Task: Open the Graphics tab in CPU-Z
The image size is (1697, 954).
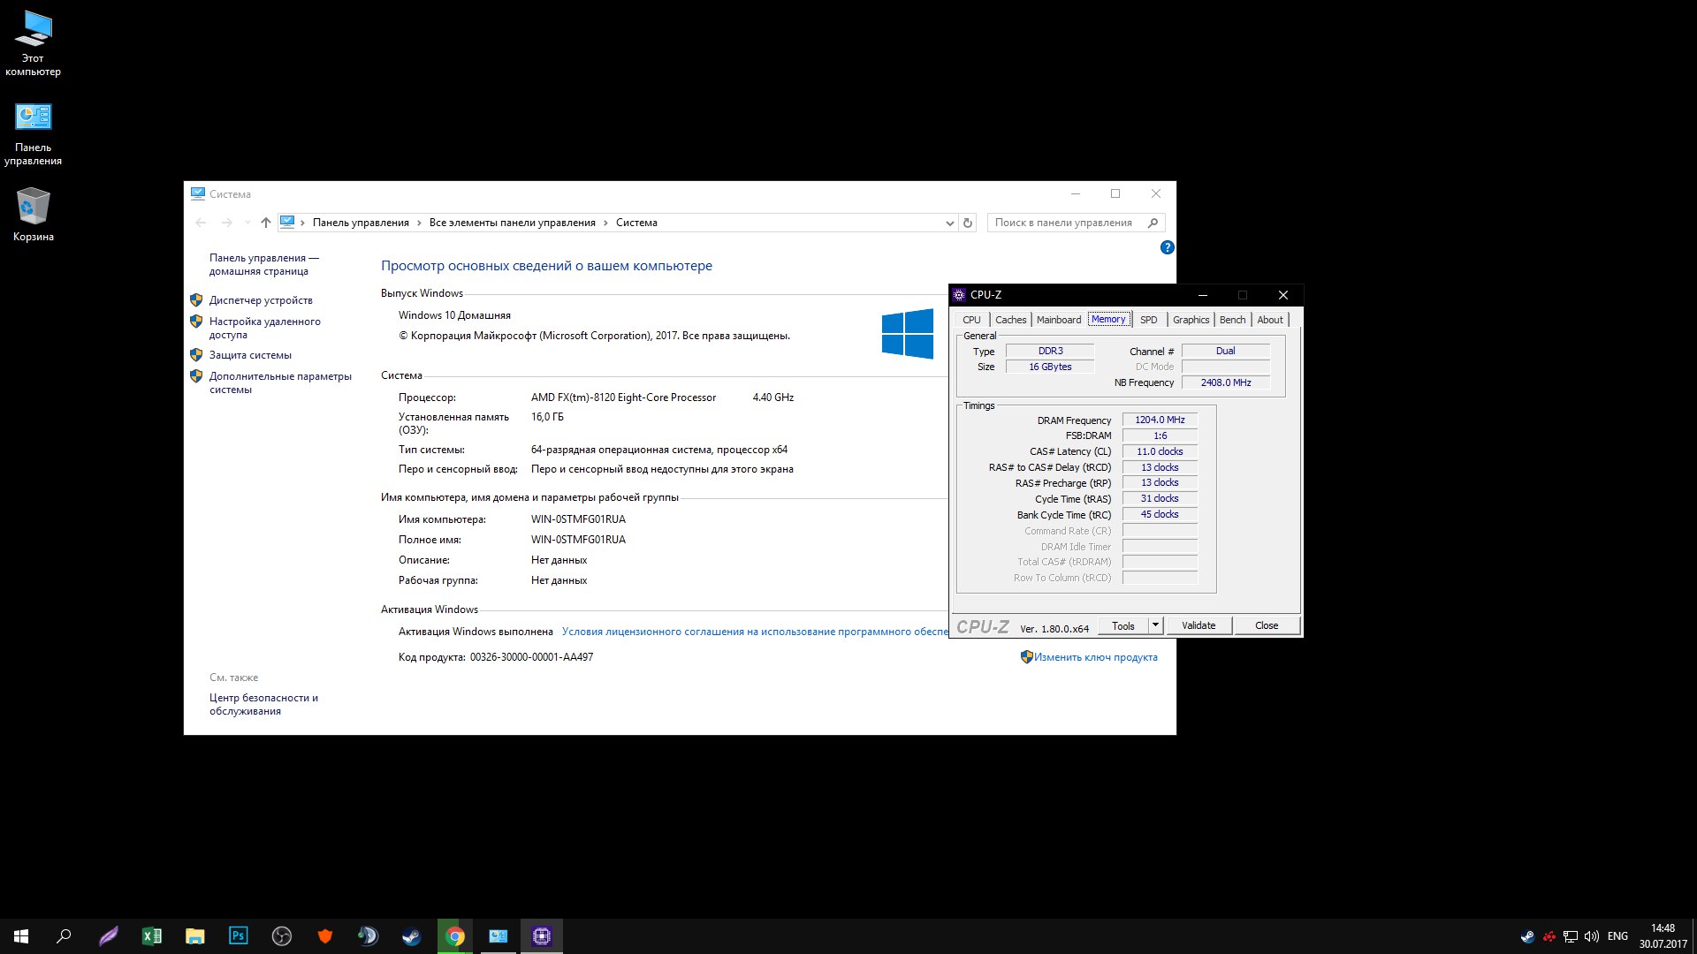Action: pos(1191,320)
